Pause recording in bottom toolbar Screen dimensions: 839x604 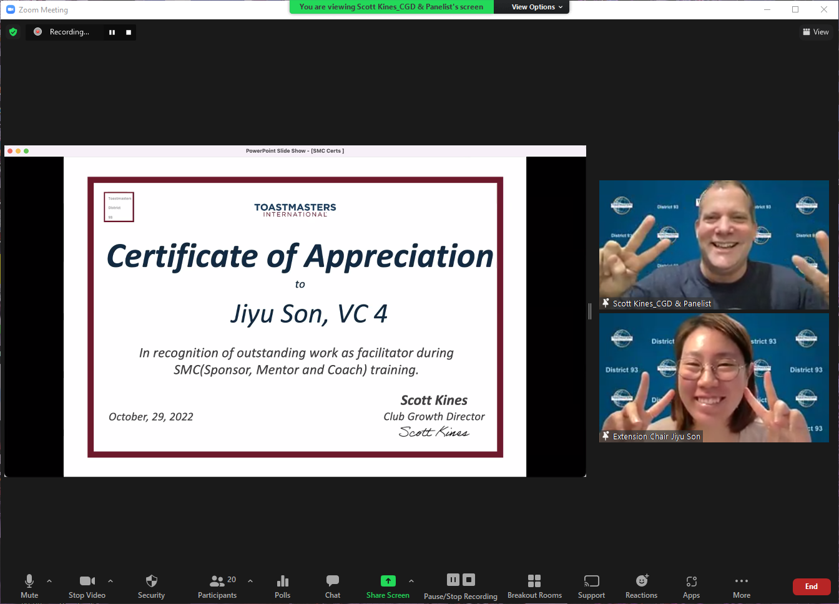(453, 580)
